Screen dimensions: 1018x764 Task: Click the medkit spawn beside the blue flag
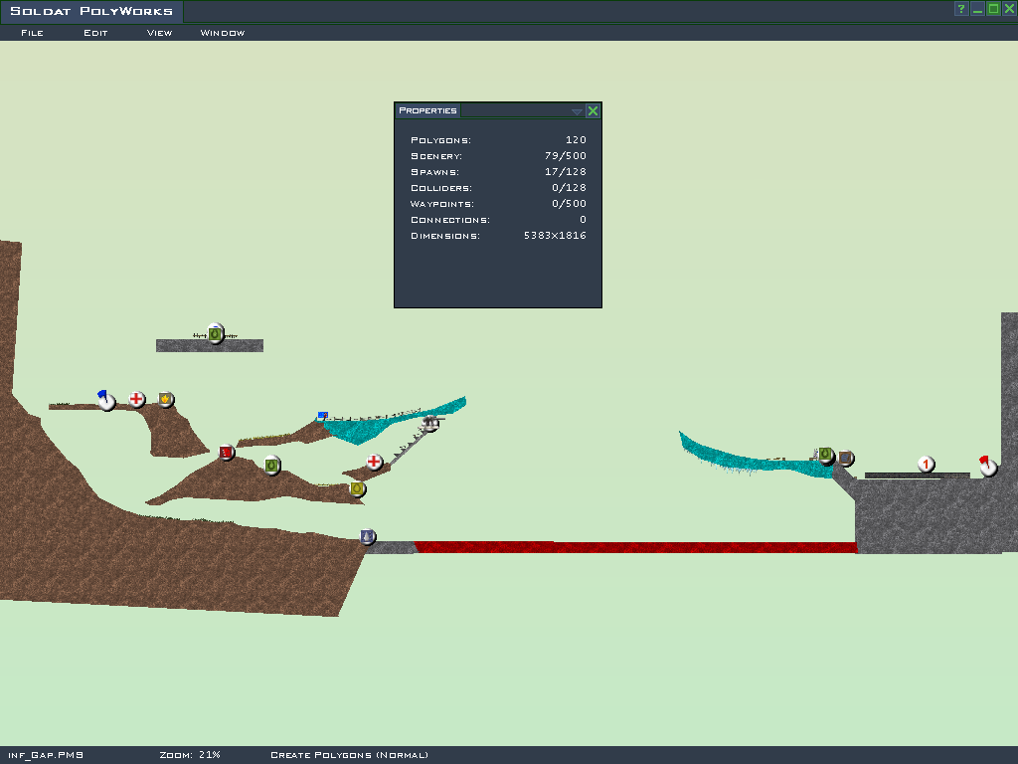(137, 400)
